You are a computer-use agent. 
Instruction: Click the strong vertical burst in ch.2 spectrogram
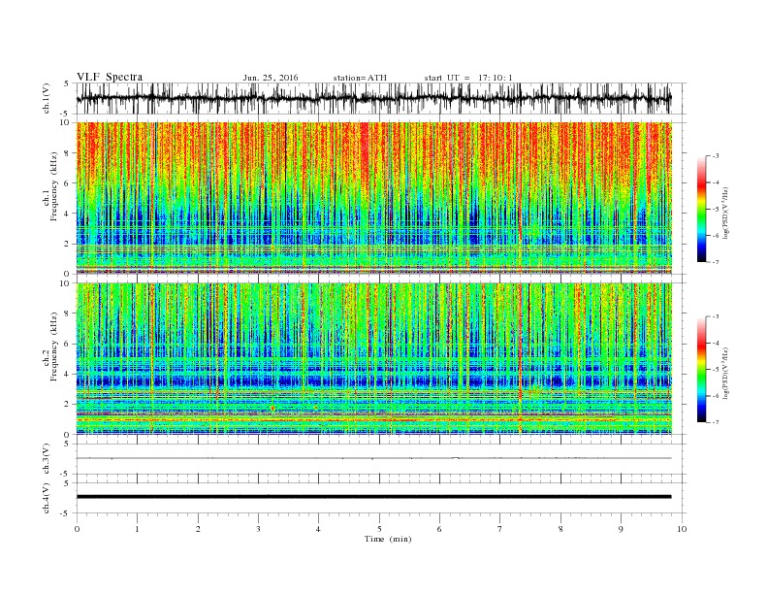pyautogui.click(x=520, y=359)
